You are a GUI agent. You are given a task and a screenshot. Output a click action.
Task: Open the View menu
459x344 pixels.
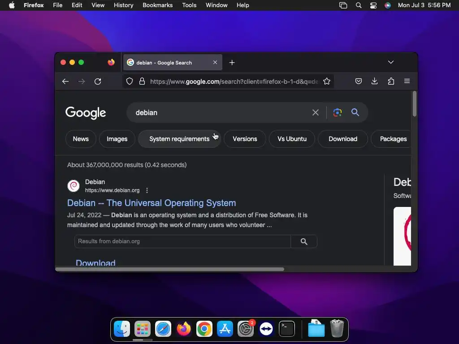click(98, 5)
